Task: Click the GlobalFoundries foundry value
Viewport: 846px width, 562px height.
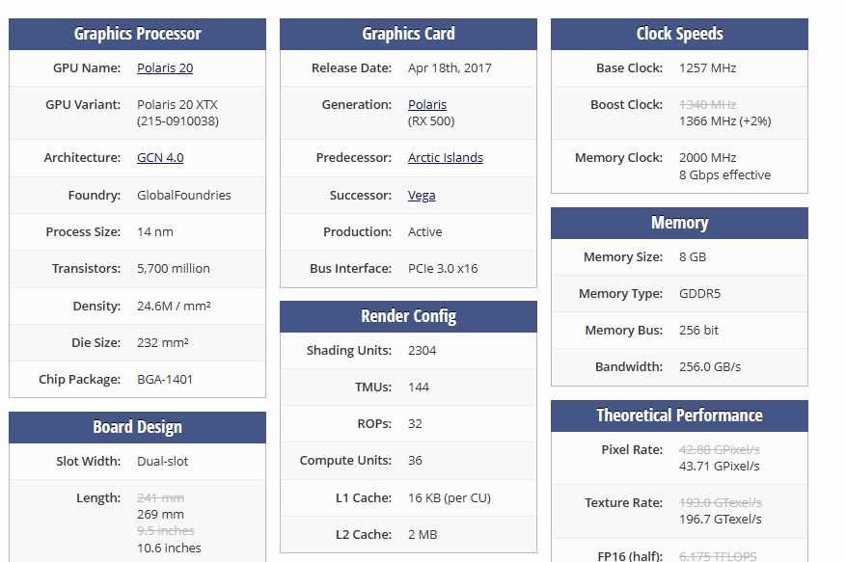Action: tap(184, 196)
